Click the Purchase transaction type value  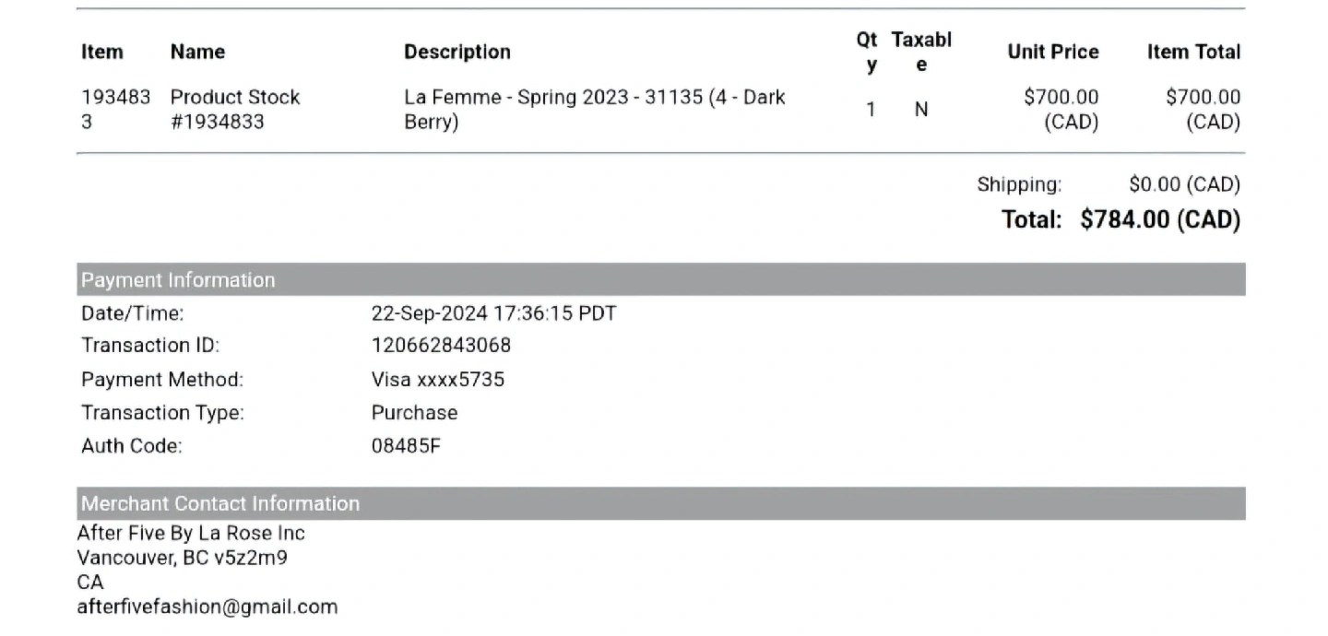414,413
